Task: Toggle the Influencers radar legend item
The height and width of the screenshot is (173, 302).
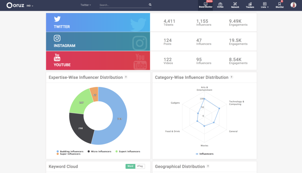Action: (x=204, y=154)
